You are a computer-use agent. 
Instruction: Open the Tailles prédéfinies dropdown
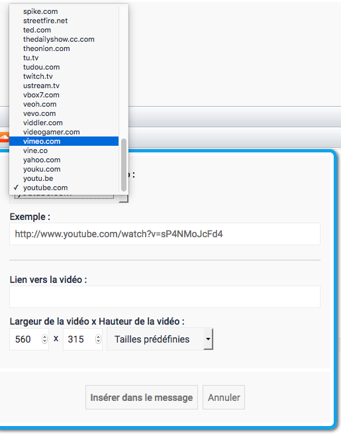tap(160, 339)
